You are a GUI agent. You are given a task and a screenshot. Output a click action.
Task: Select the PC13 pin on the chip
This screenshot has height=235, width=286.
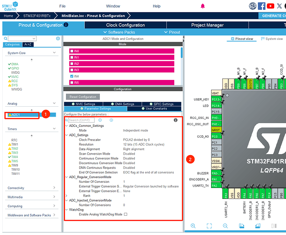[216, 100]
